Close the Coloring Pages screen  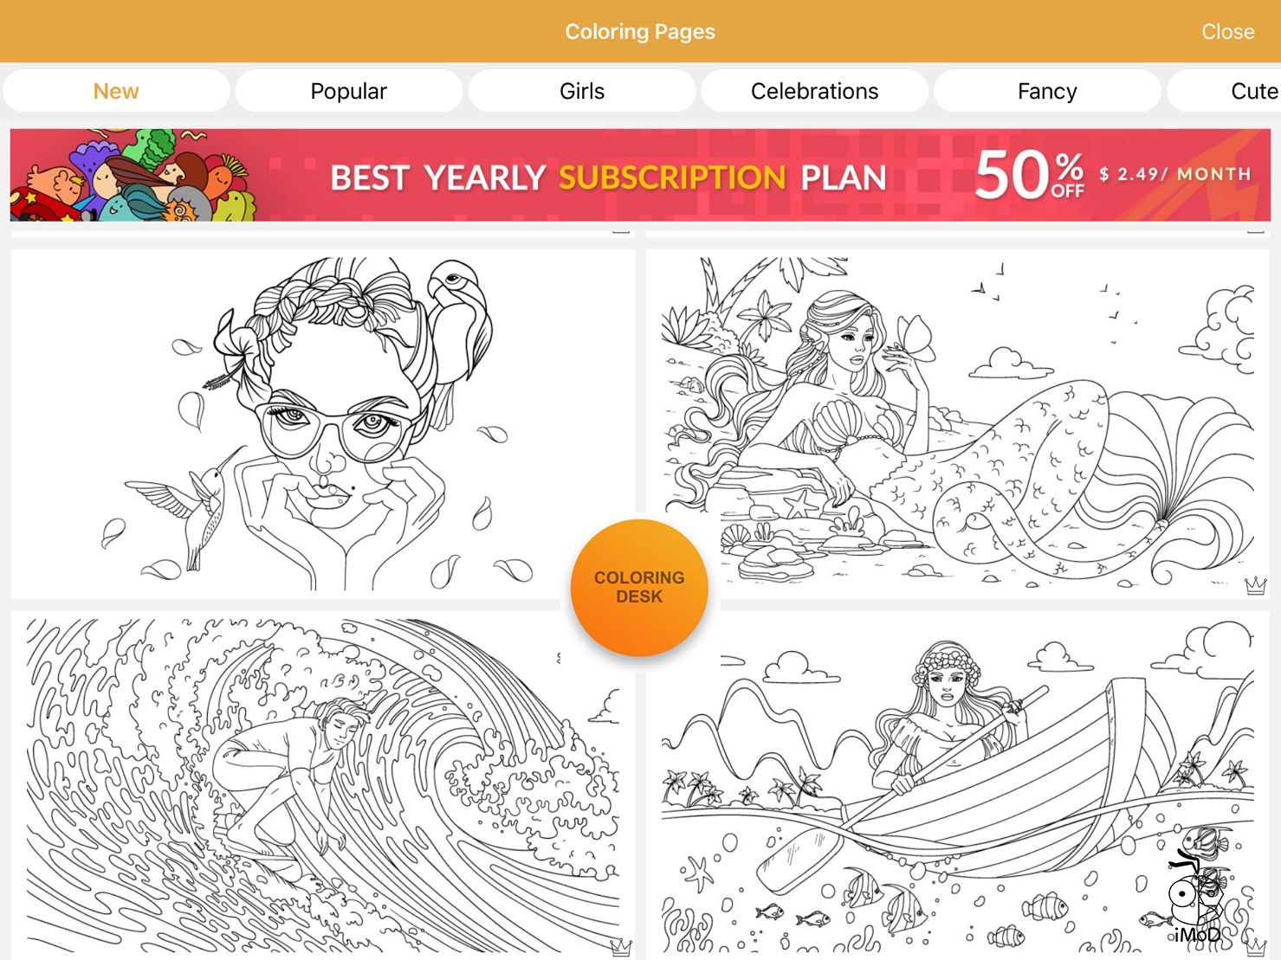click(1227, 31)
